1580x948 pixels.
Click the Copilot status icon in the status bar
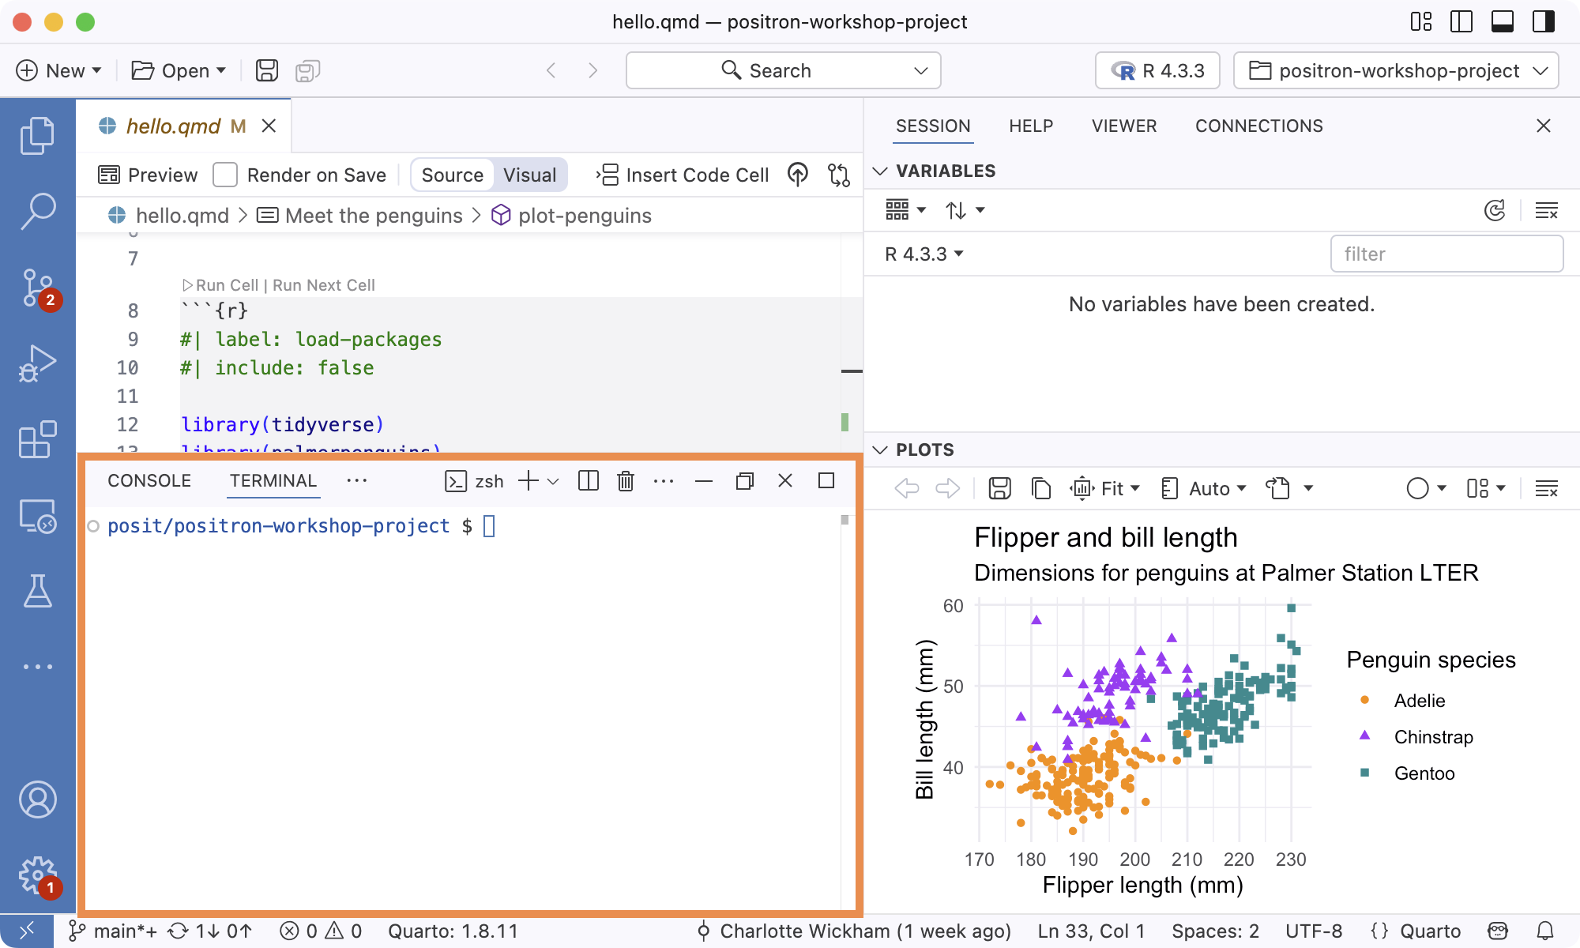click(x=1498, y=931)
